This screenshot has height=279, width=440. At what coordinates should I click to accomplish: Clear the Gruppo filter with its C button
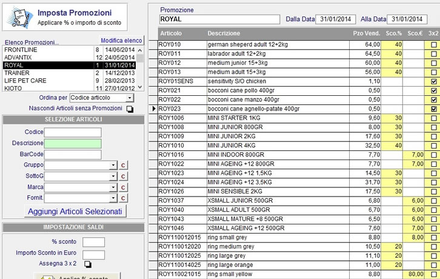point(122,166)
